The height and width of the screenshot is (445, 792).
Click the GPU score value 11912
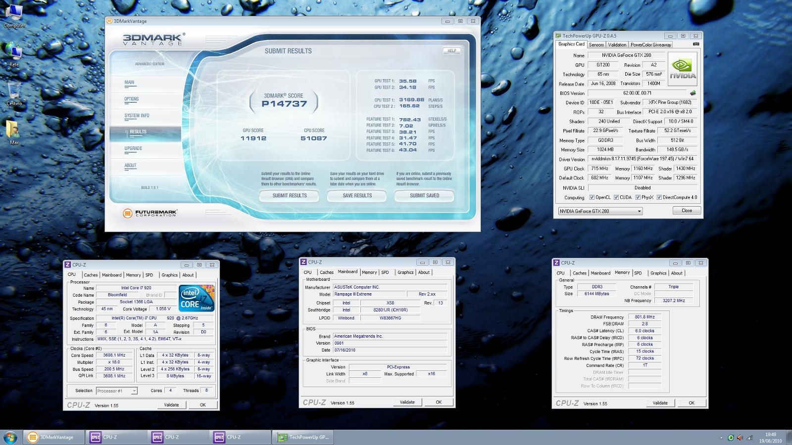[253, 138]
